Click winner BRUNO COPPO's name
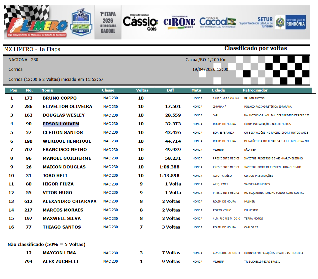The height and width of the screenshot is (279, 318). [x=59, y=98]
